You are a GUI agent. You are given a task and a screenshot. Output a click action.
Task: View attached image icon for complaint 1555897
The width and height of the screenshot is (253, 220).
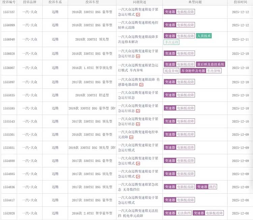click(142, 85)
